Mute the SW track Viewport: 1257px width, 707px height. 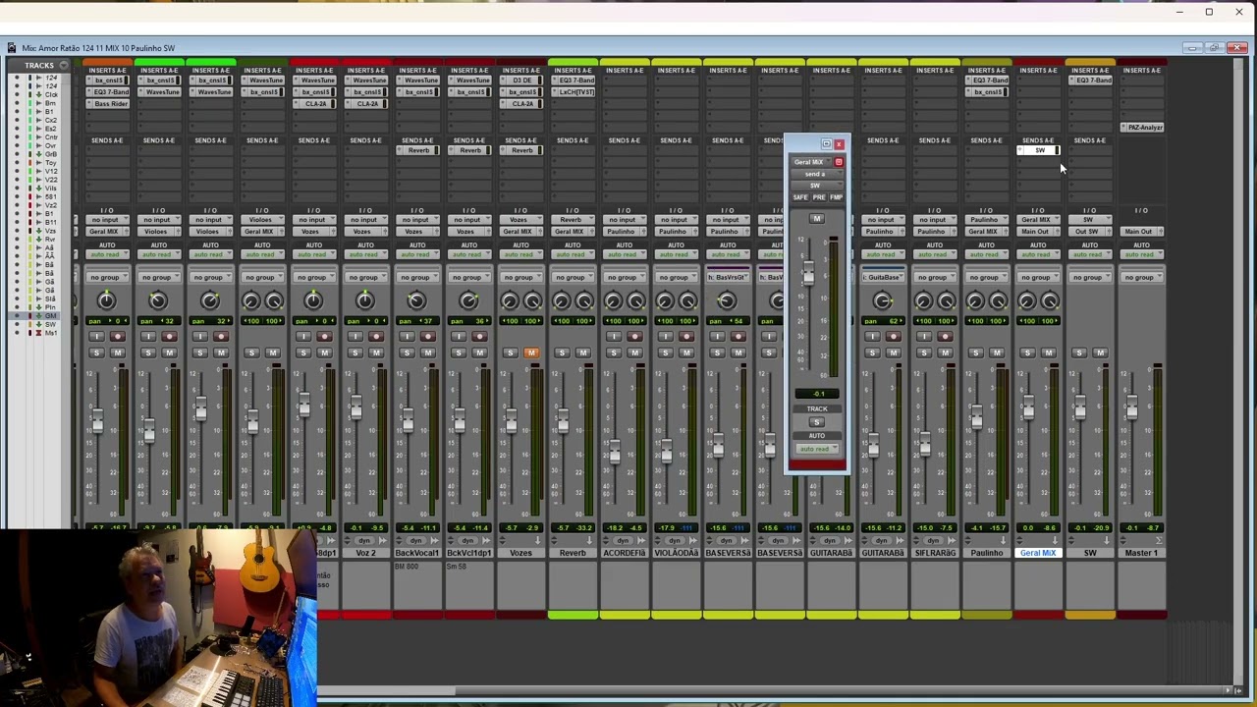click(1101, 353)
